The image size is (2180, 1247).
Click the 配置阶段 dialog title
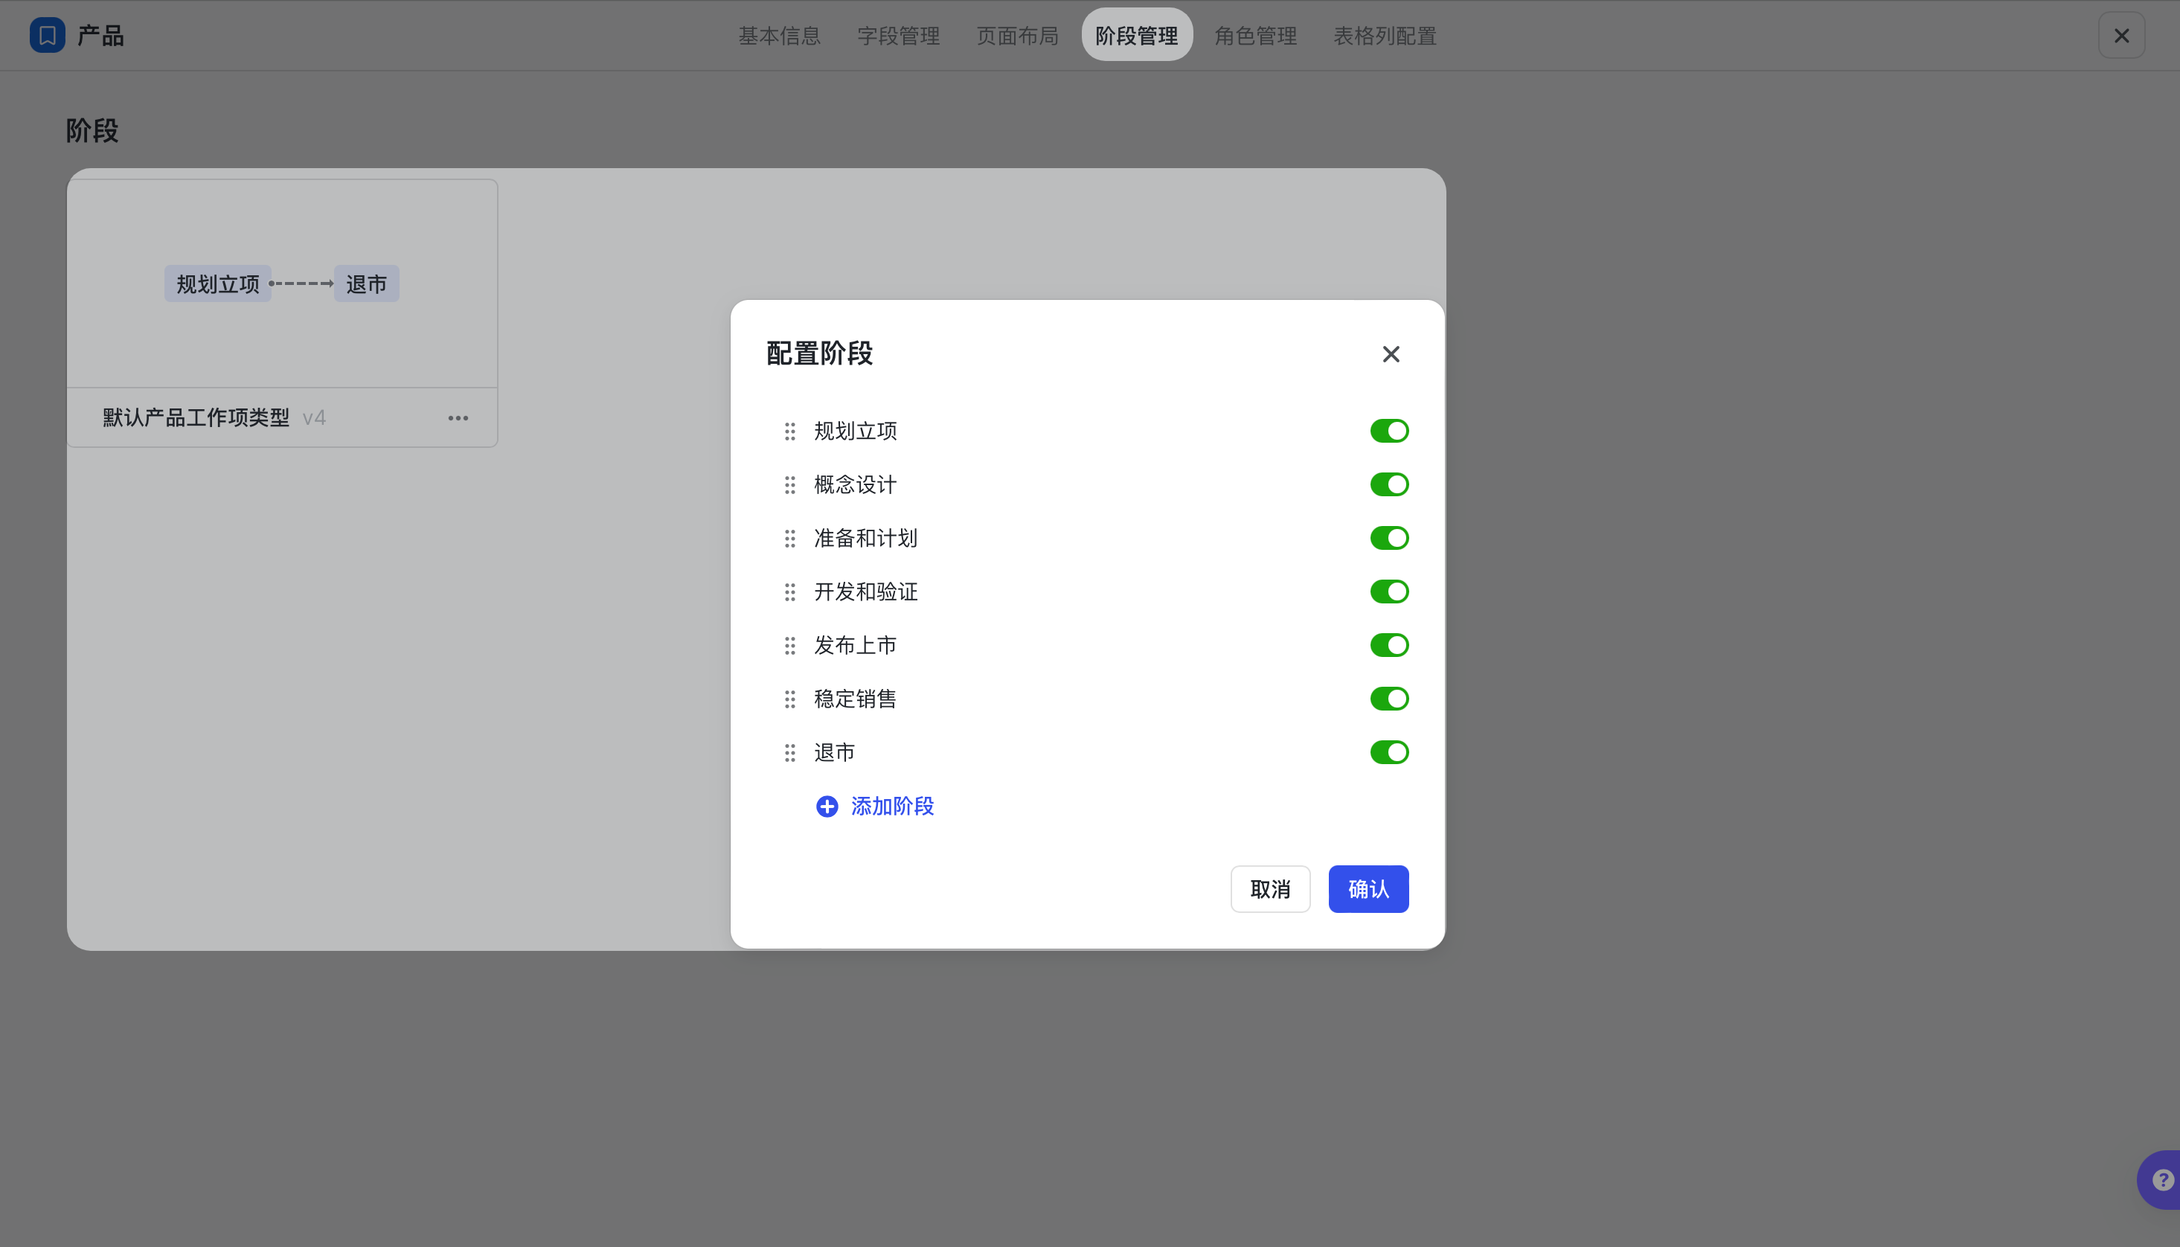coord(819,353)
